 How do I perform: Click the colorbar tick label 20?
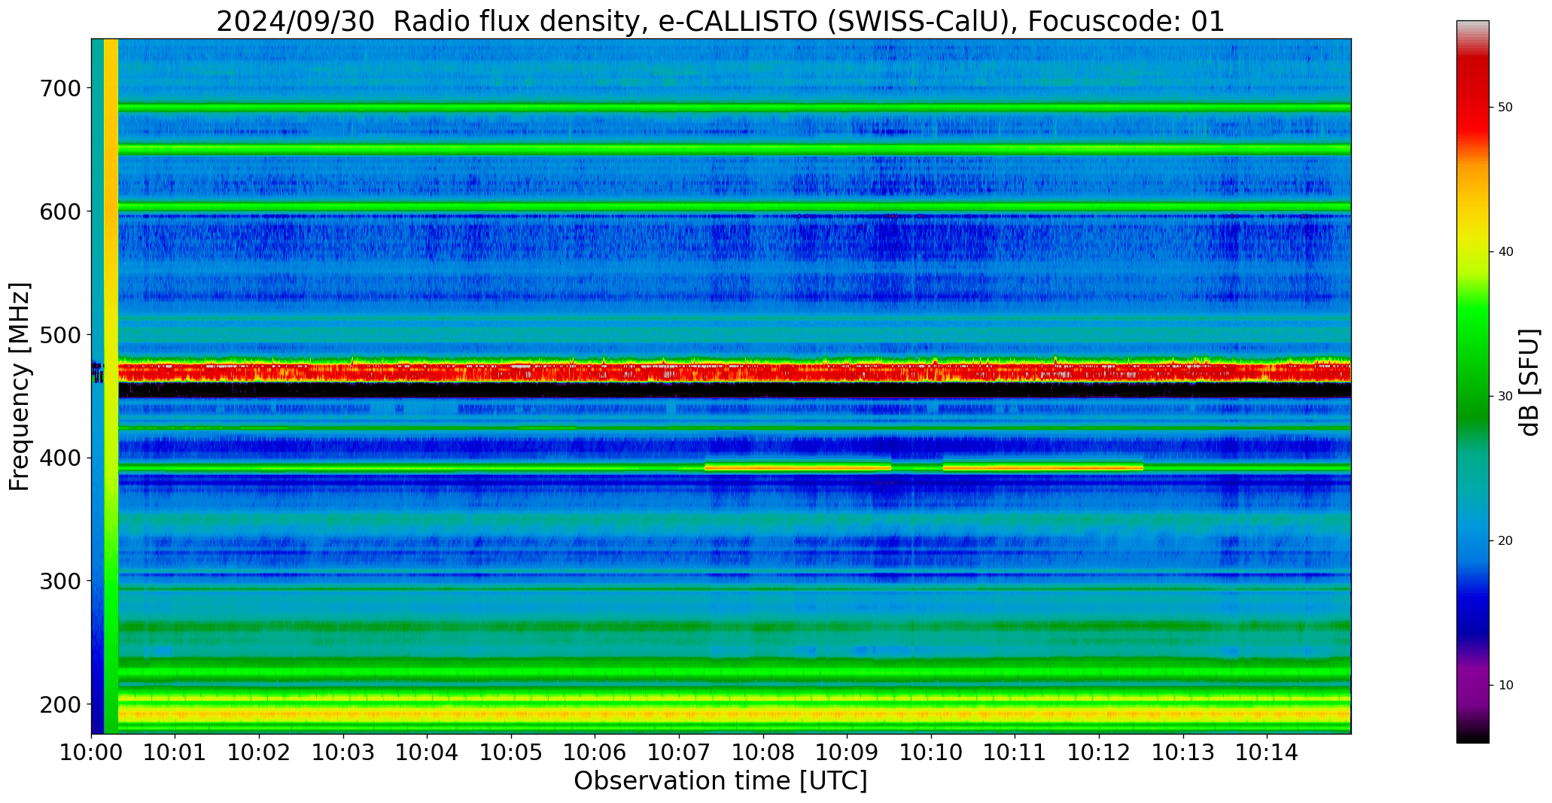click(1505, 541)
